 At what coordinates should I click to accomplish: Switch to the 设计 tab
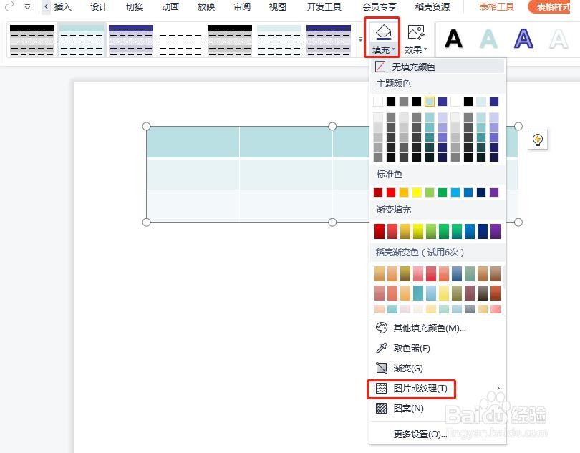pyautogui.click(x=98, y=6)
